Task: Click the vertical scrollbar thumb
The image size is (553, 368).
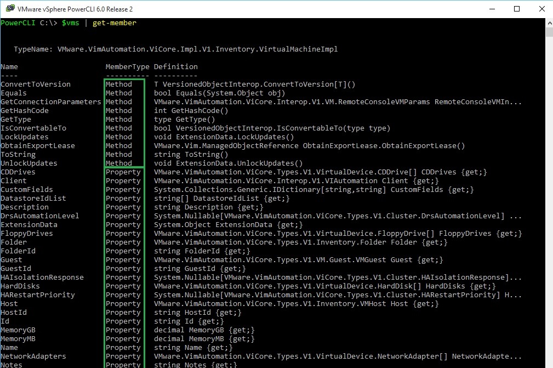Action: (x=550, y=32)
